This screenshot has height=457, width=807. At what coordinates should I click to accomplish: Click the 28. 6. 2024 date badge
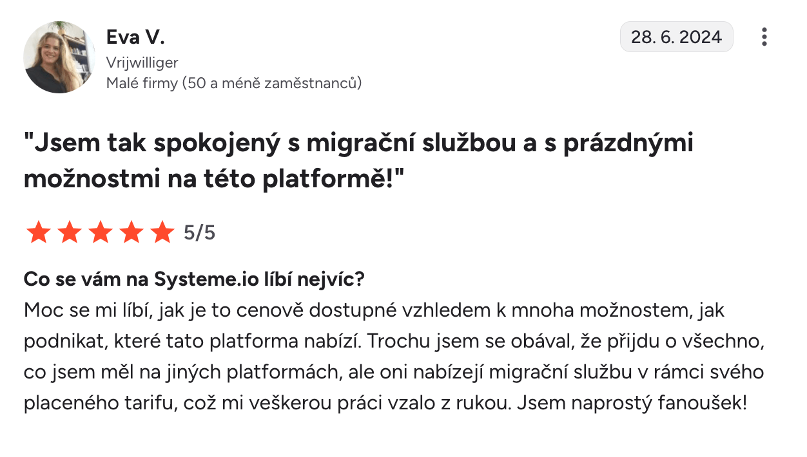click(676, 37)
